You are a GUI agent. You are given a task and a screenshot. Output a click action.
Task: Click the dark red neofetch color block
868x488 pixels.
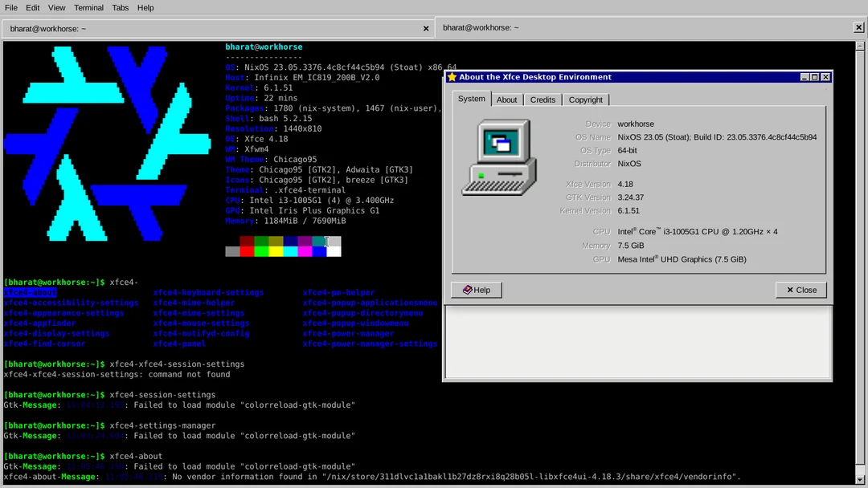point(247,241)
